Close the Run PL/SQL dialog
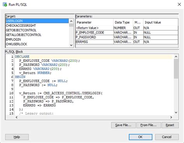184x143 pixels. 179,4
